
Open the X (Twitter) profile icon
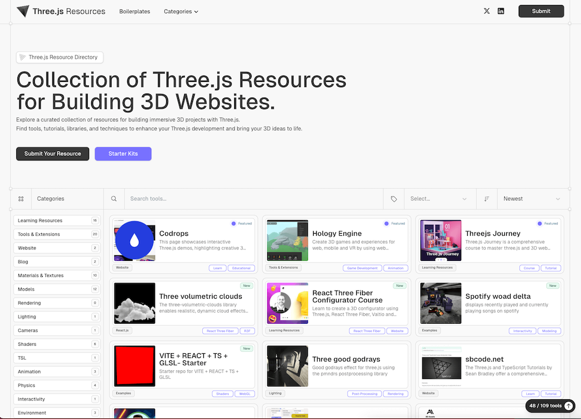[x=486, y=10]
